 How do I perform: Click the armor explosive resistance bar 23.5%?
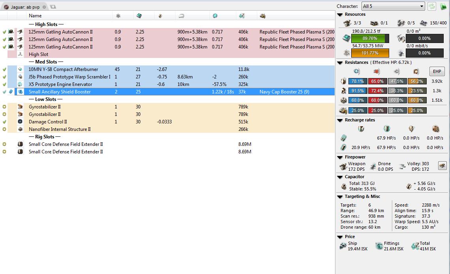[417, 91]
